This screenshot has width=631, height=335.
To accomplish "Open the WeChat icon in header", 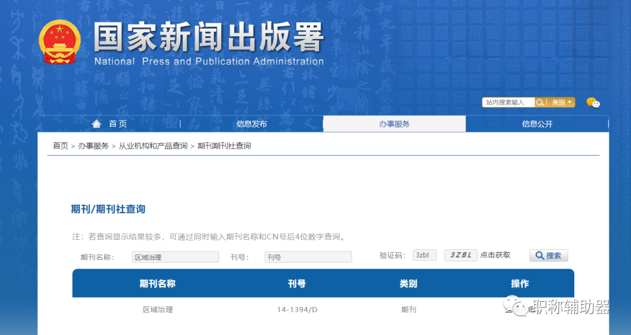I will pos(593,103).
